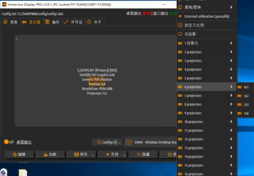254x176 pixels.
Task: Click projector icon next to 16 projectors
Action: pyautogui.click(x=180, y=174)
